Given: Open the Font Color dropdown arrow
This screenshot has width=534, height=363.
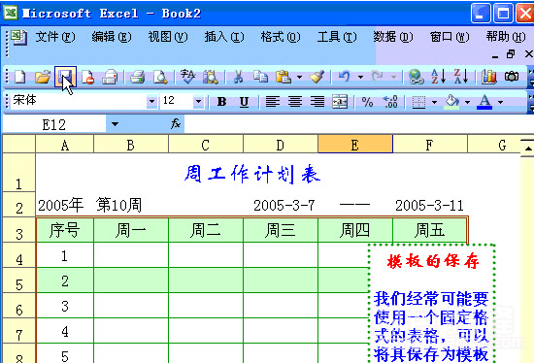Looking at the screenshot, I should [x=500, y=102].
